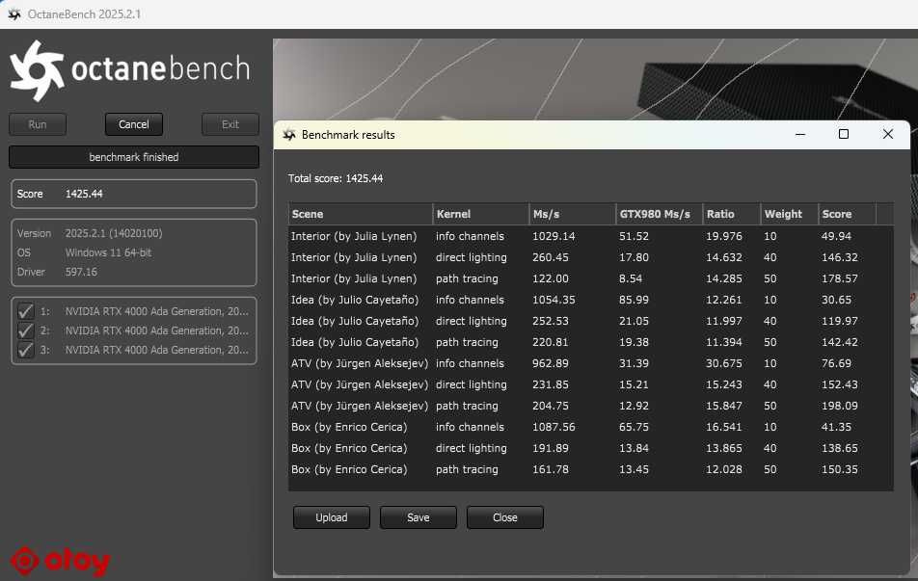Image resolution: width=918 pixels, height=581 pixels.
Task: Click the Benchmark results window icon
Action: (x=289, y=135)
